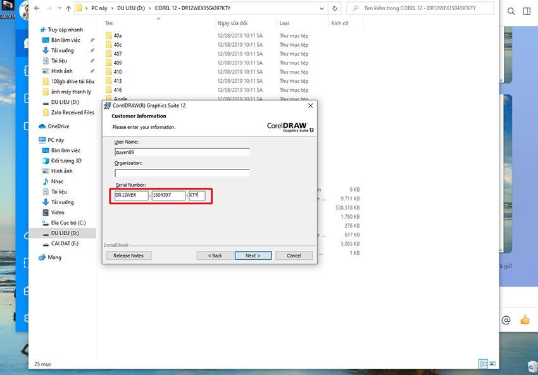The image size is (538, 375).
Task: Select the 40a folder icon
Action: pyautogui.click(x=109, y=35)
